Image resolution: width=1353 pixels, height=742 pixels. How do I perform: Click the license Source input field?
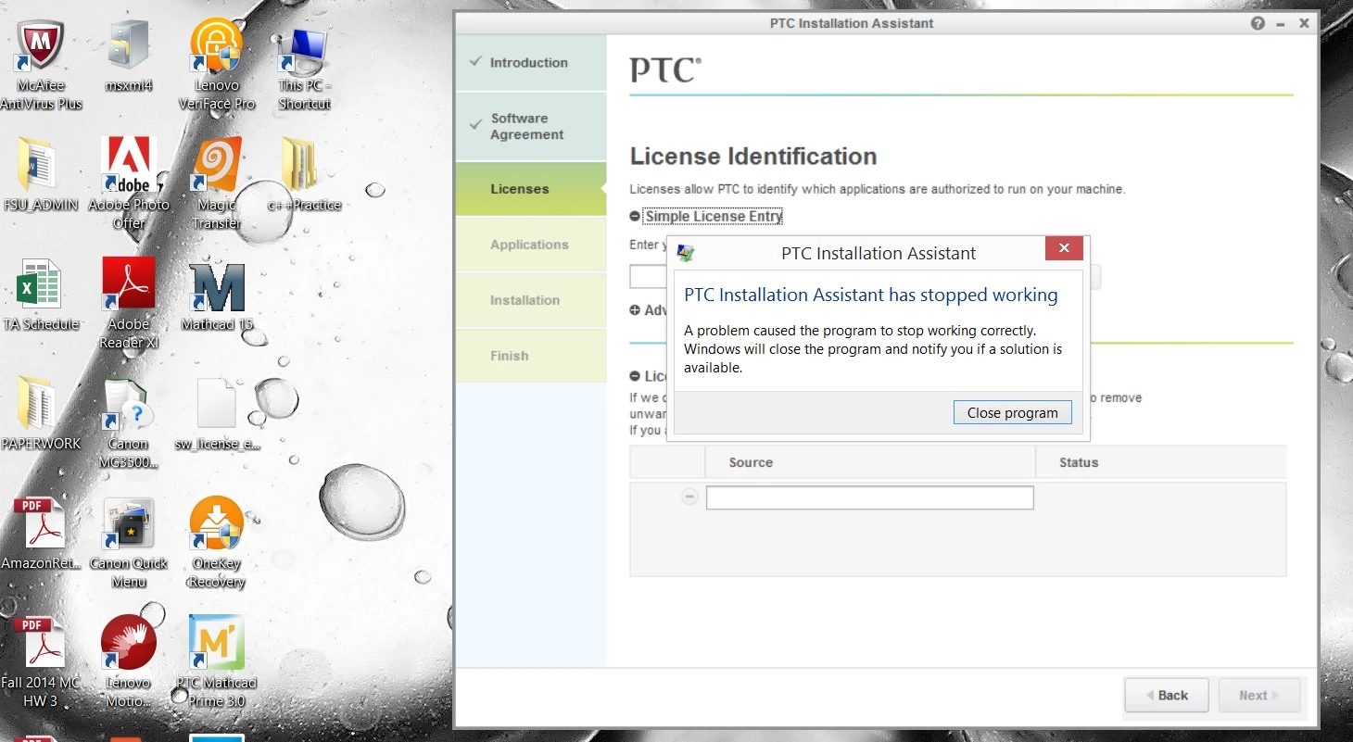[869, 497]
